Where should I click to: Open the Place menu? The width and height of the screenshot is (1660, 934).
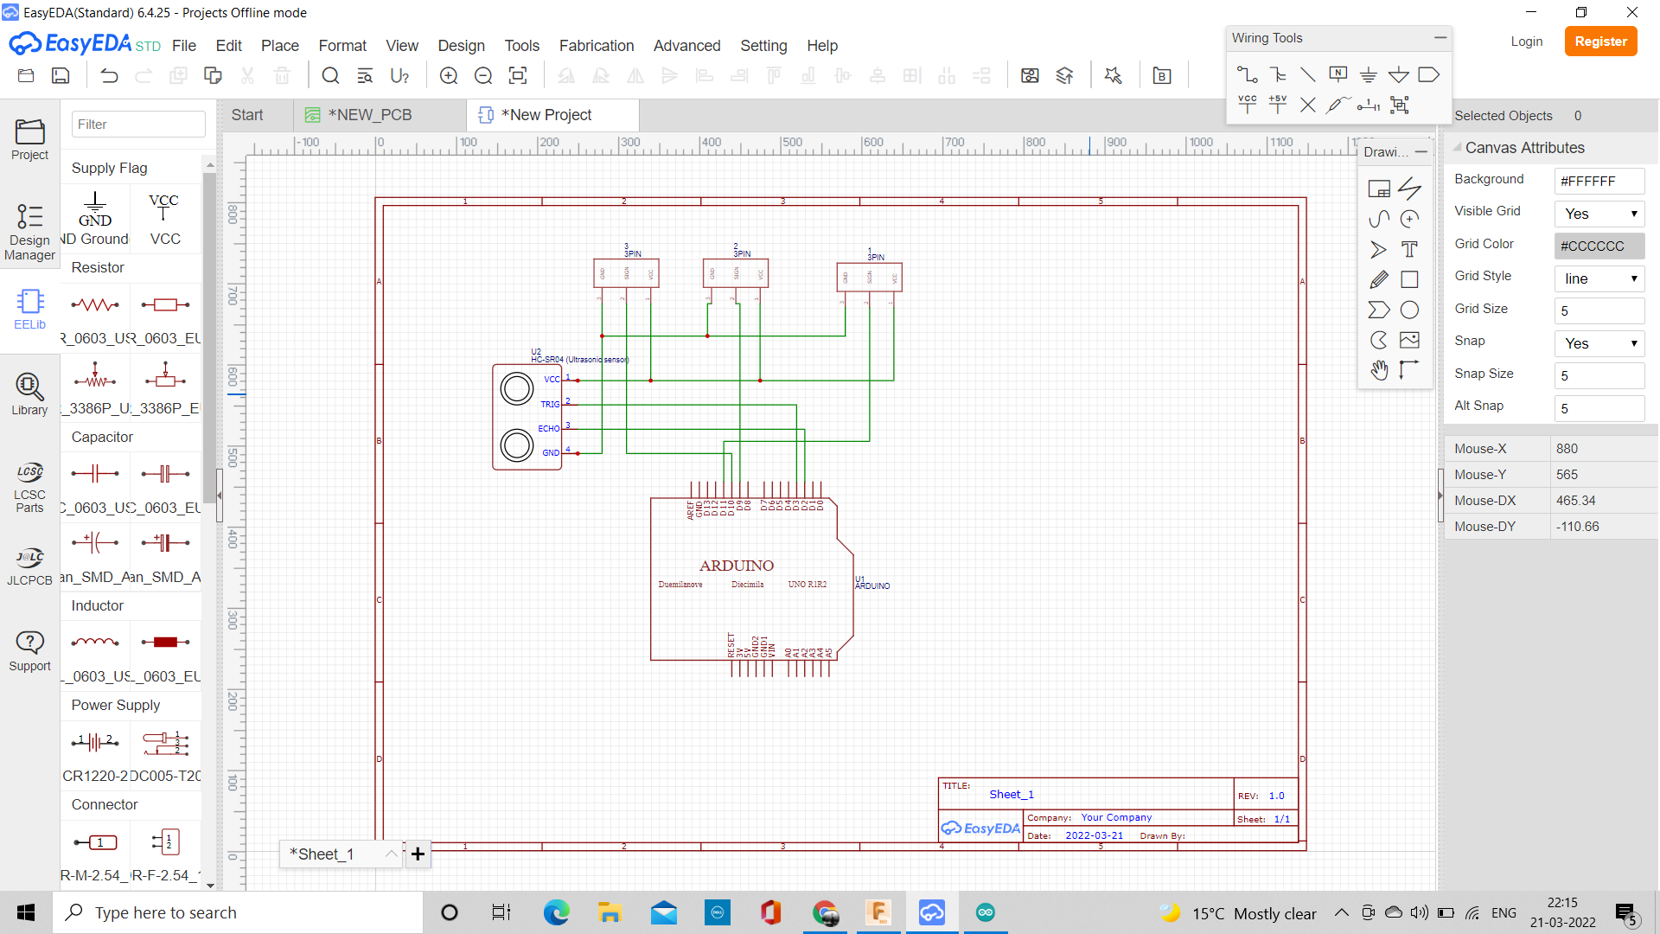pos(279,46)
